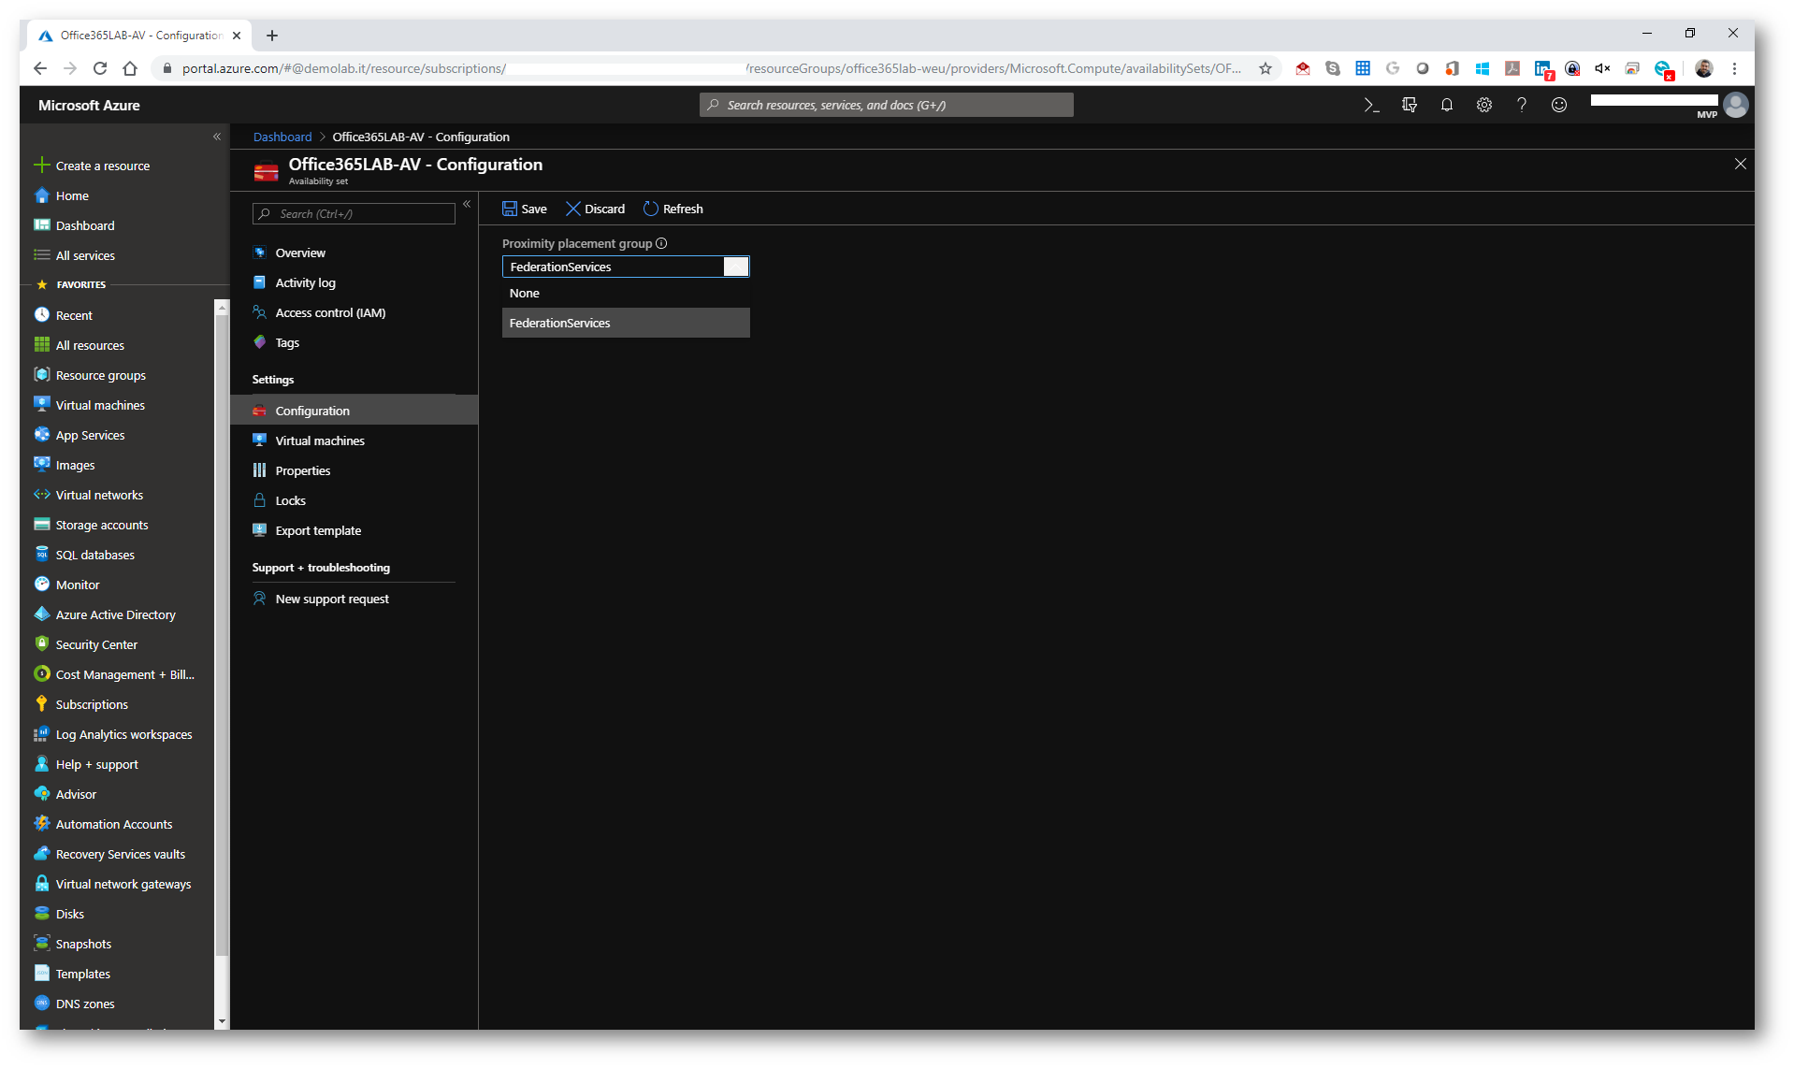This screenshot has width=1794, height=1069.
Task: Click the Save disk icon
Action: point(510,209)
